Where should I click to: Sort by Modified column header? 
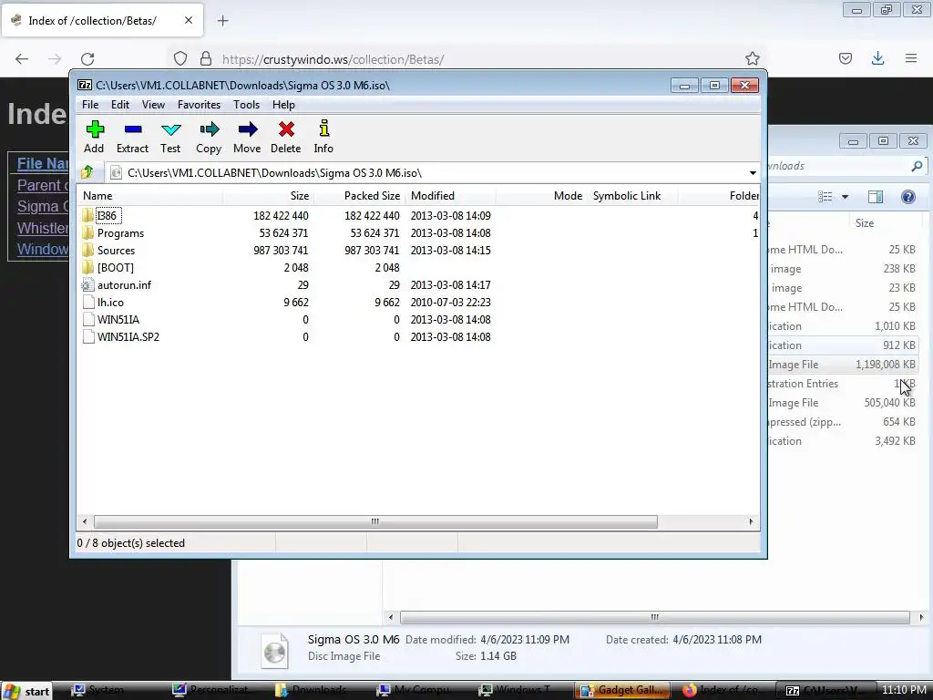(450, 196)
